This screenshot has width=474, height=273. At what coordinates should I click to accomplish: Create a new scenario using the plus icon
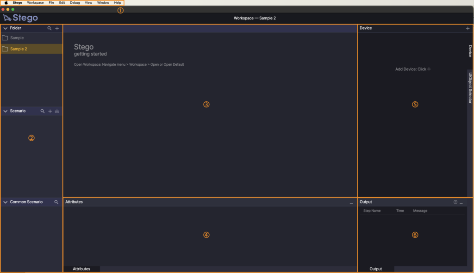[50, 112]
